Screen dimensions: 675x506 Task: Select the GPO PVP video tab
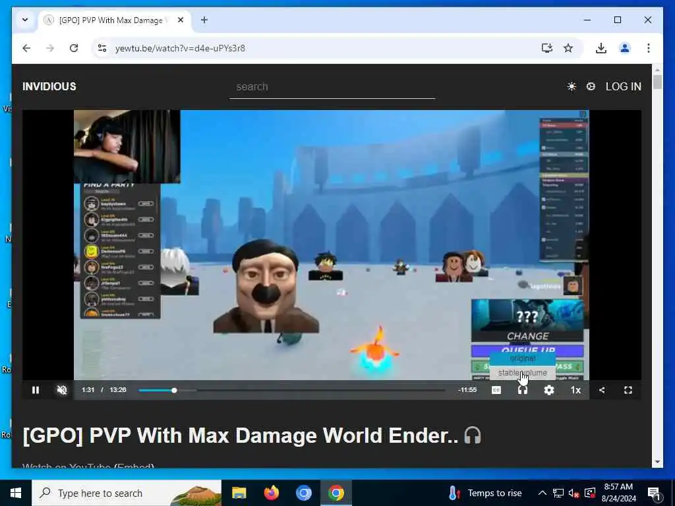point(115,20)
